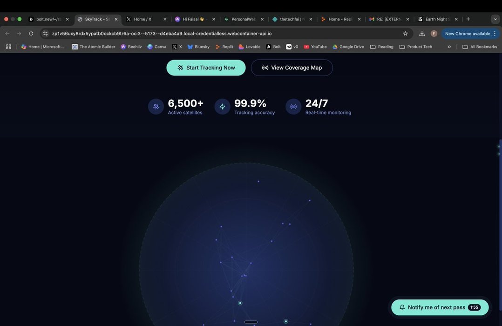The height and width of the screenshot is (326, 502).
Task: Close the RE: [EXTERN Gmail tab
Action: (x=407, y=19)
